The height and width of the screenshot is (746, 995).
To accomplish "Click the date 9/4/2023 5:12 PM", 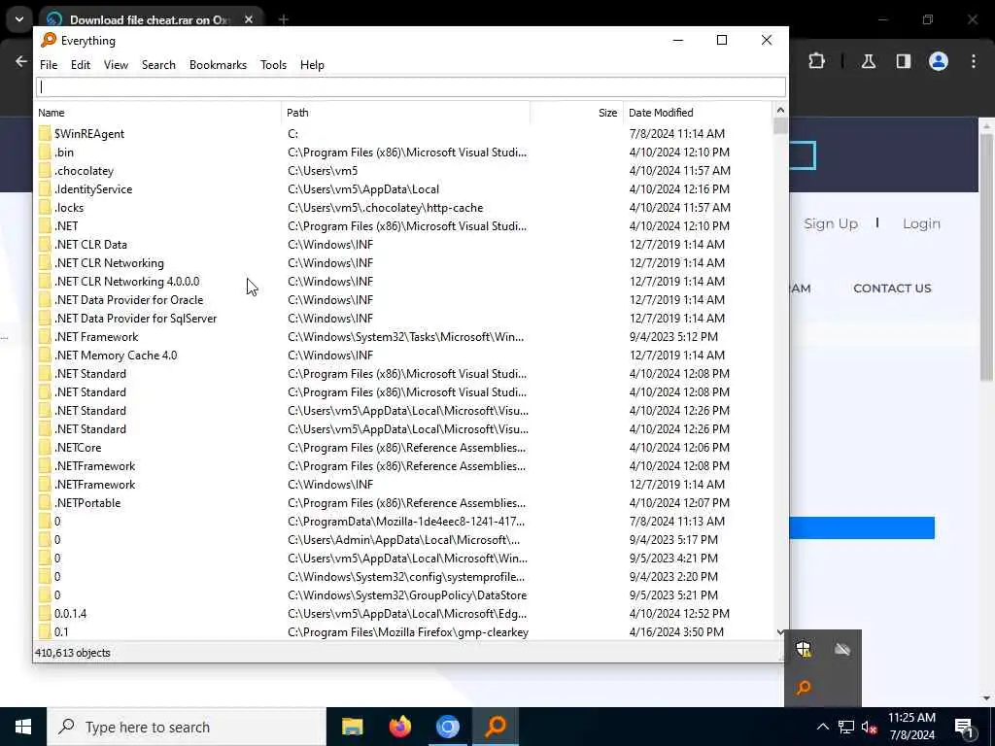I will (x=673, y=336).
